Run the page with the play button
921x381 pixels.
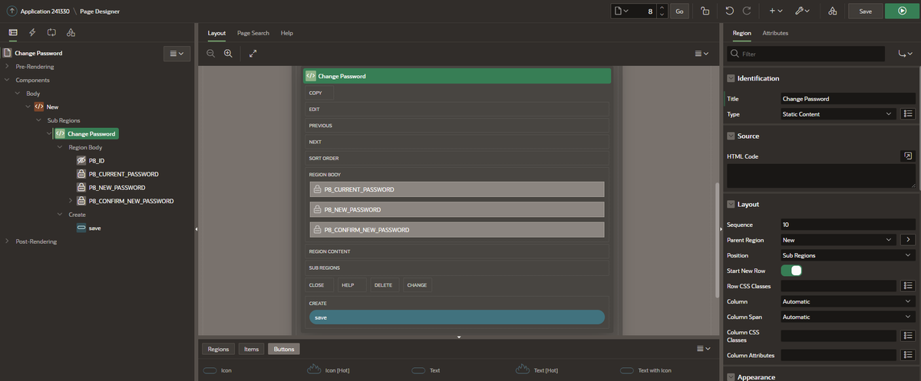(901, 11)
